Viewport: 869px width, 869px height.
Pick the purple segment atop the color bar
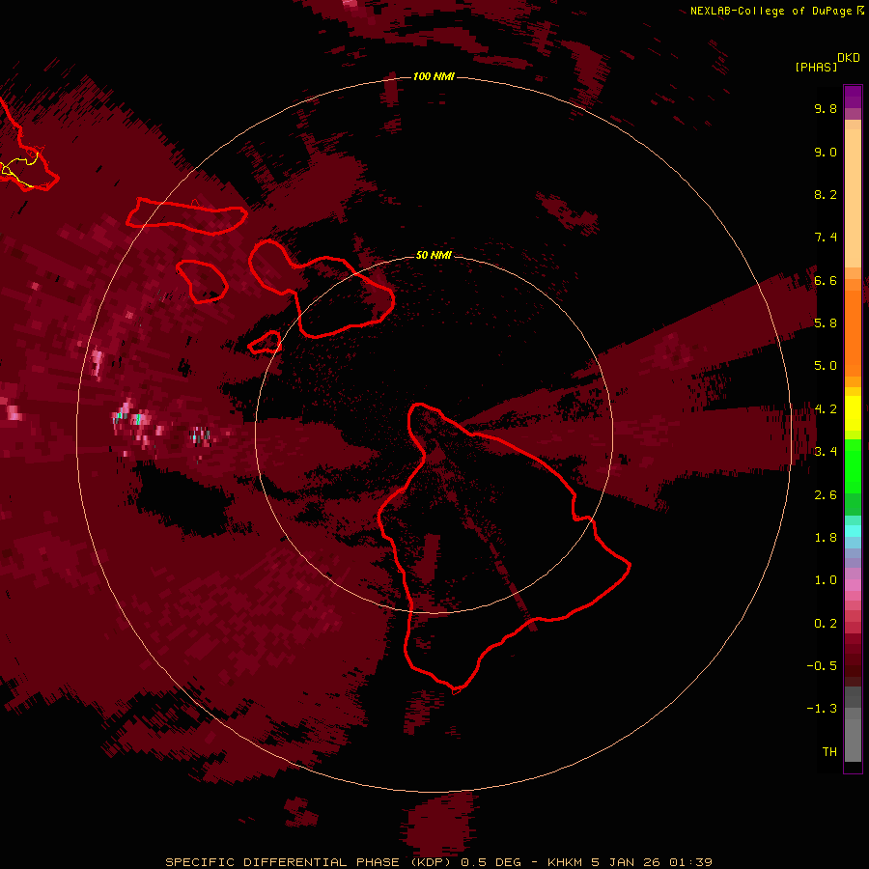(853, 97)
